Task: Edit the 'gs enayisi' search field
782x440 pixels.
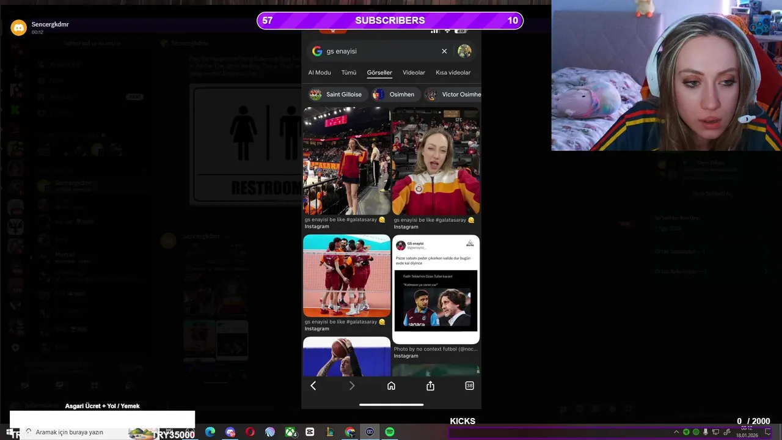Action: click(380, 51)
